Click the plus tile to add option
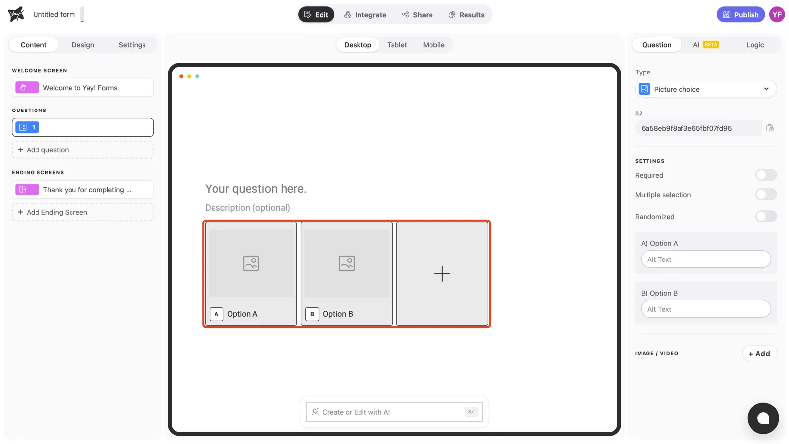The width and height of the screenshot is (789, 444). click(x=442, y=274)
